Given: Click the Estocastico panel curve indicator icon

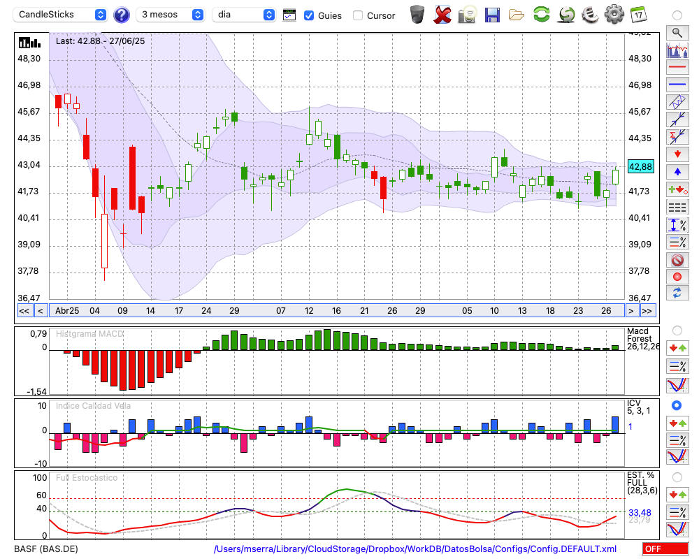Looking at the screenshot, I should tap(677, 529).
